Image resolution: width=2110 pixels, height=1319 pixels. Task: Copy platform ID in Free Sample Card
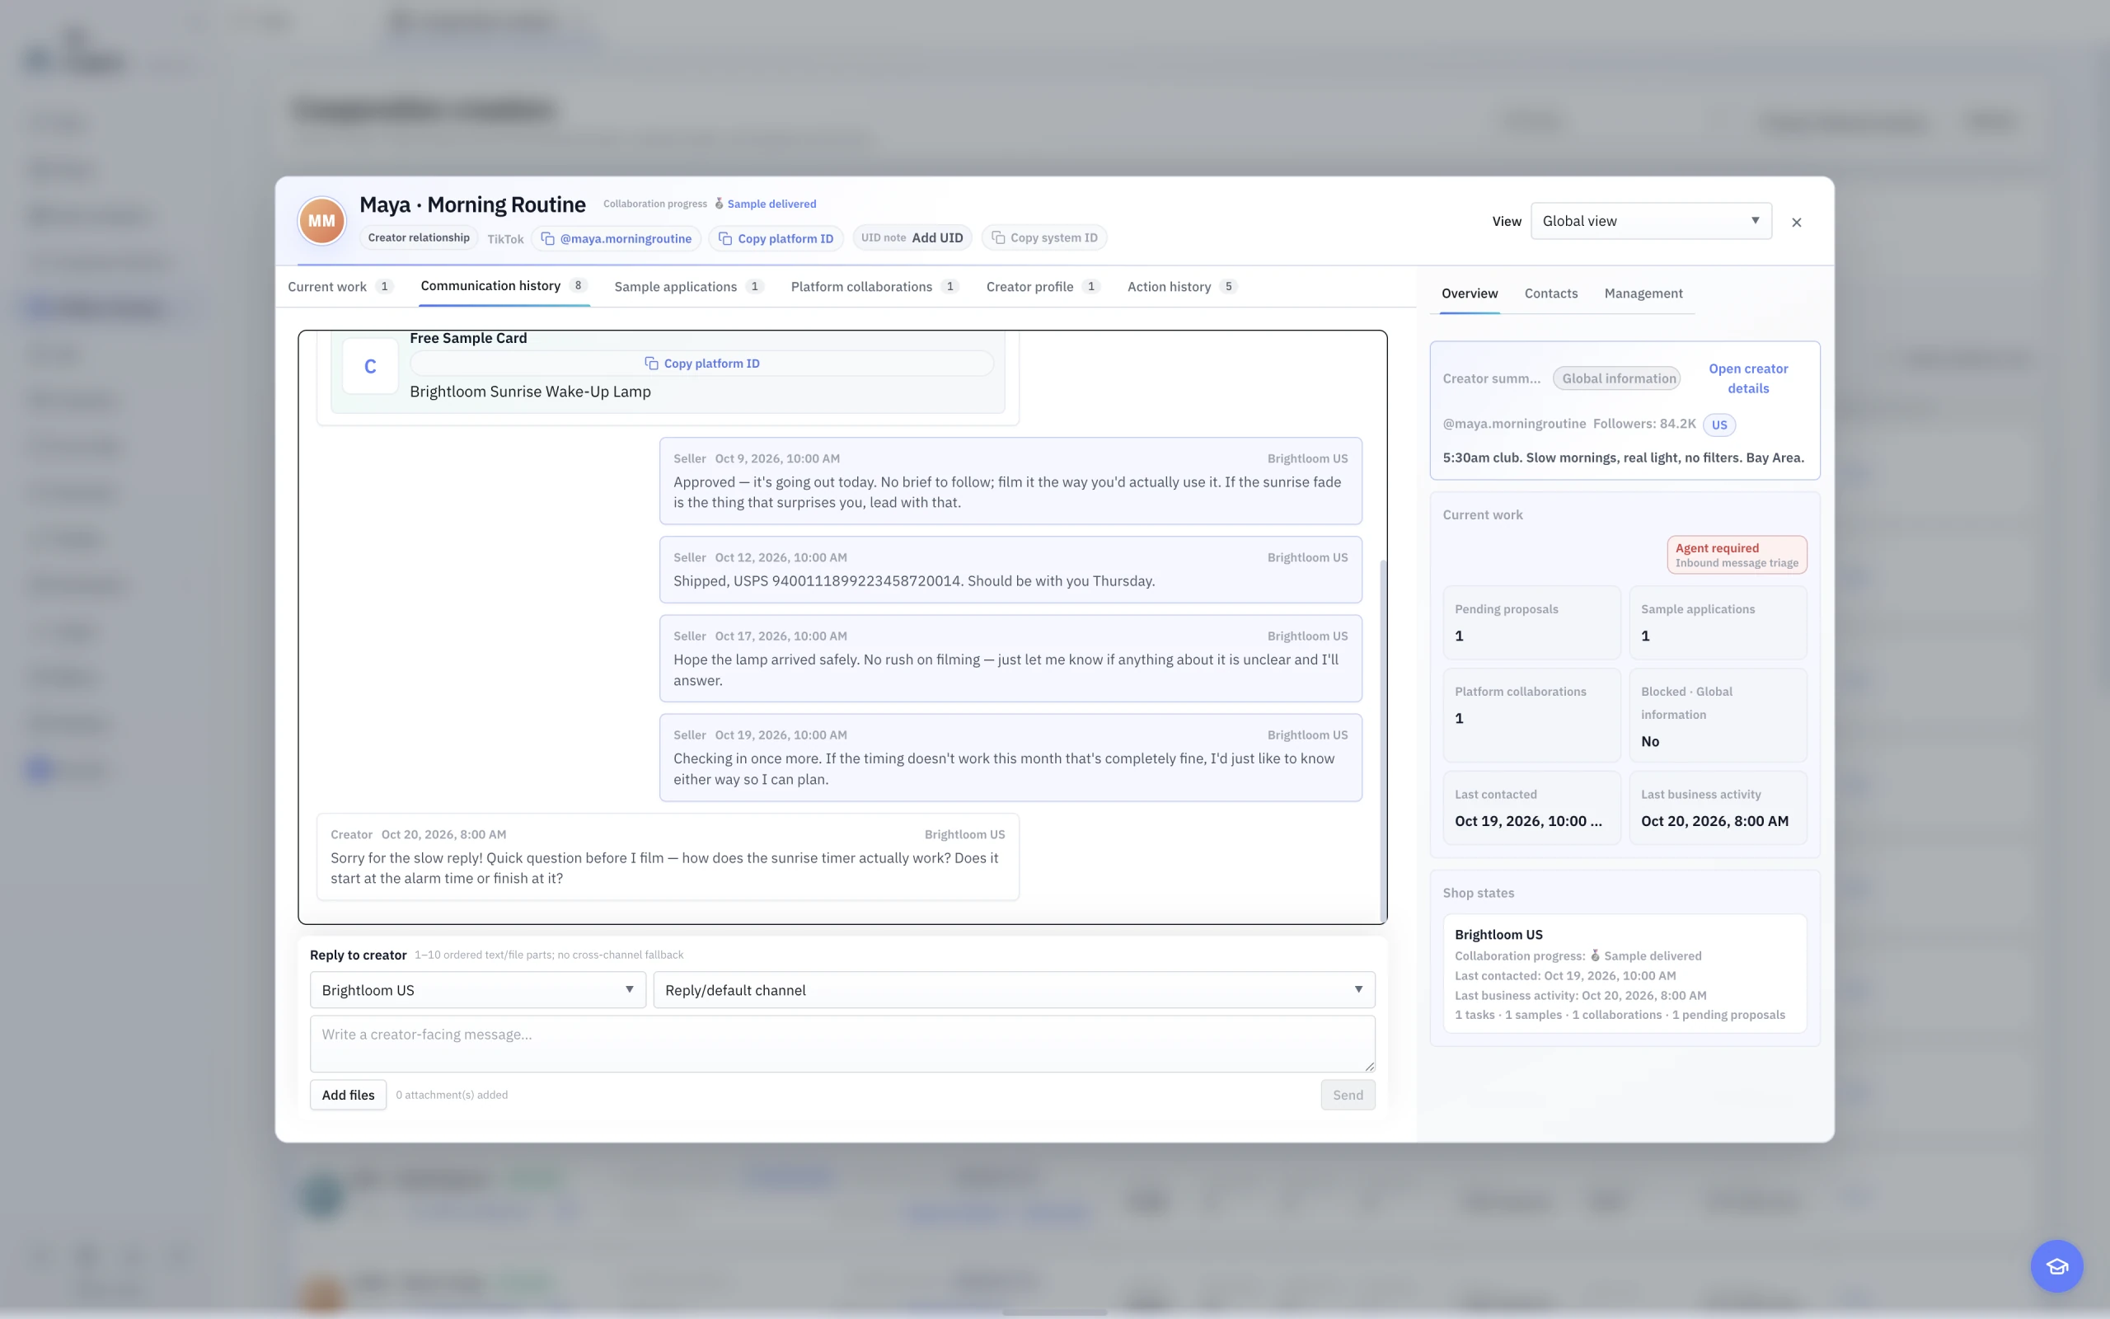pyautogui.click(x=702, y=364)
